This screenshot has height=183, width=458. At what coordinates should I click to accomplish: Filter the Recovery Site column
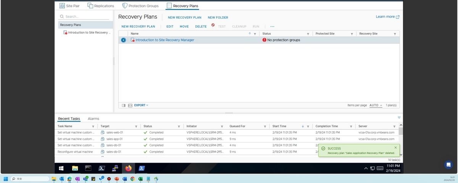395,34
